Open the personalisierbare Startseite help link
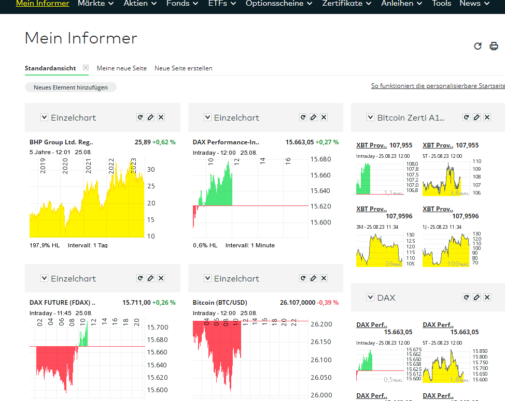The image size is (505, 401). tap(438, 86)
